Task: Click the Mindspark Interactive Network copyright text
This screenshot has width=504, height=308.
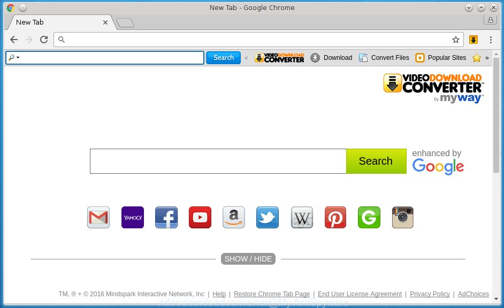Action: click(132, 294)
